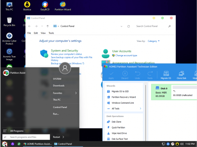Click the taskbar clock showing 11:02 PM

coord(190,144)
